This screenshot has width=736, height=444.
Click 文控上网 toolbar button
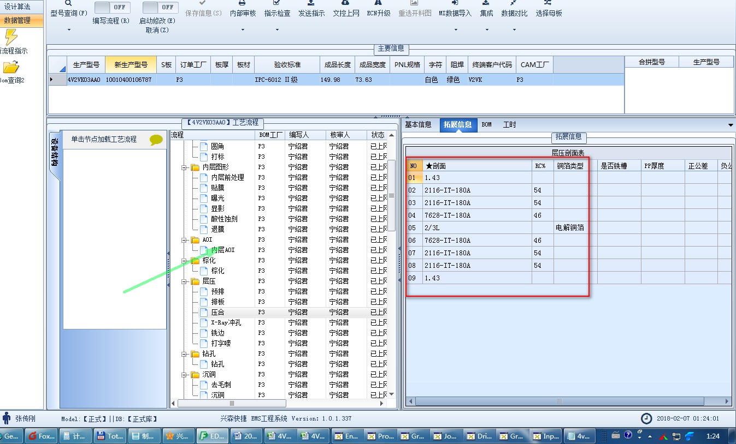[x=346, y=9]
